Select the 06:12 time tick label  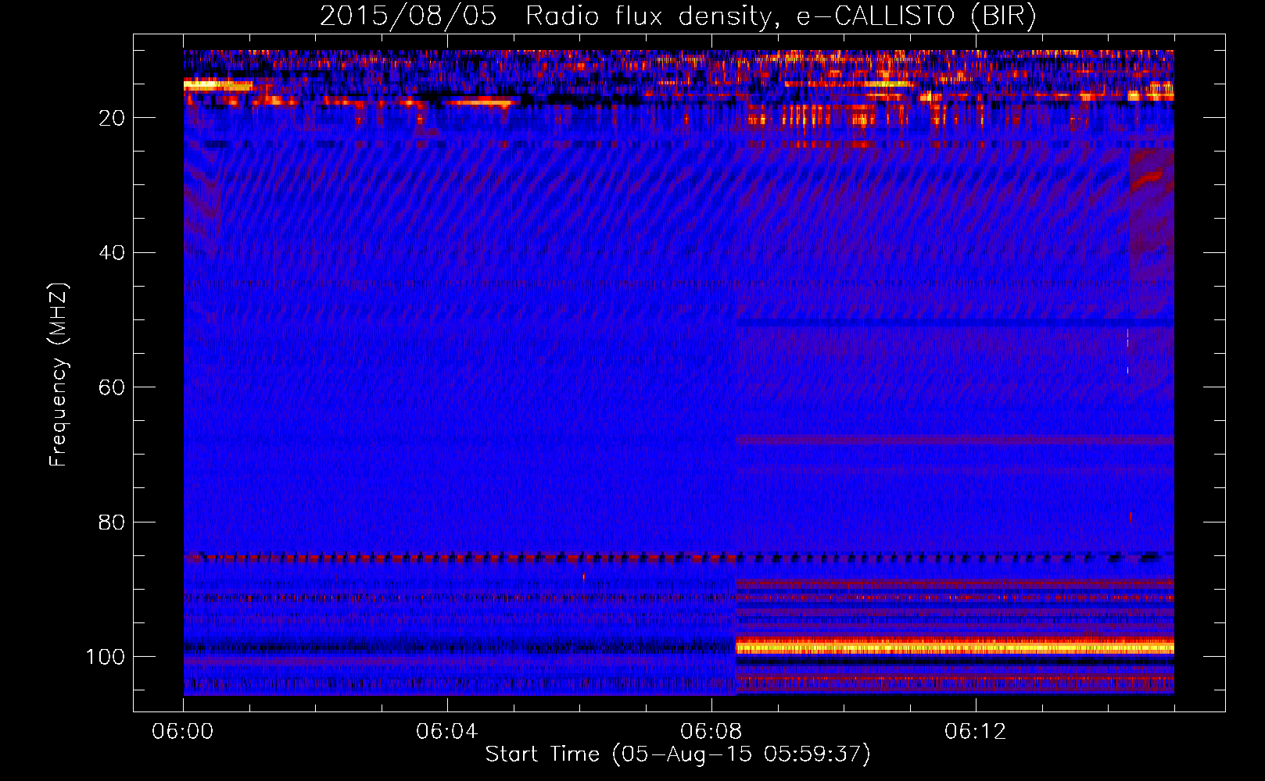coord(976,732)
